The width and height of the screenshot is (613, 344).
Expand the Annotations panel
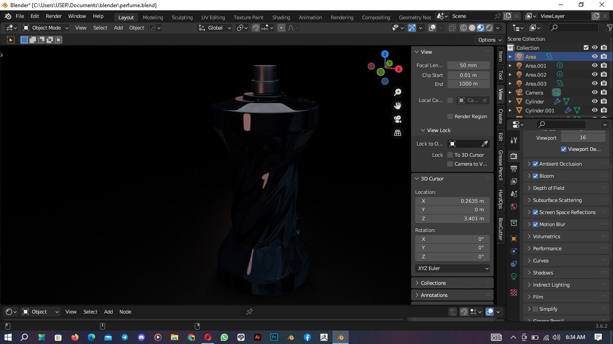pos(452,295)
